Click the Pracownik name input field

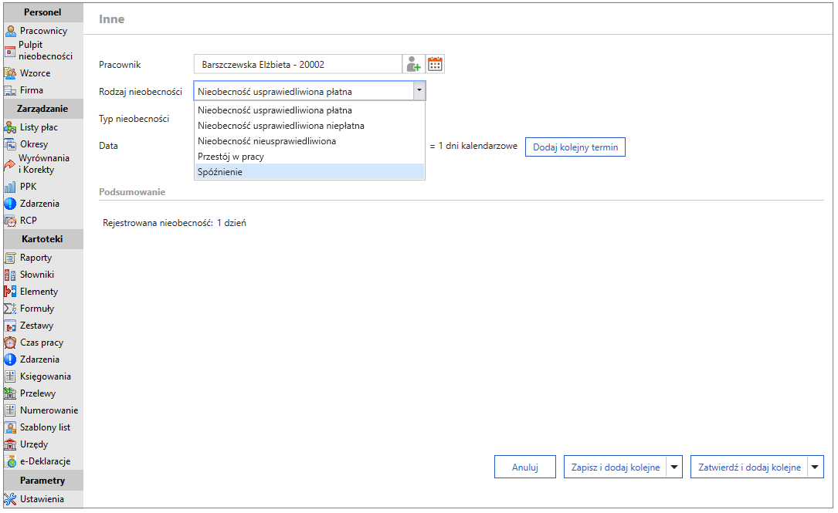(297, 65)
